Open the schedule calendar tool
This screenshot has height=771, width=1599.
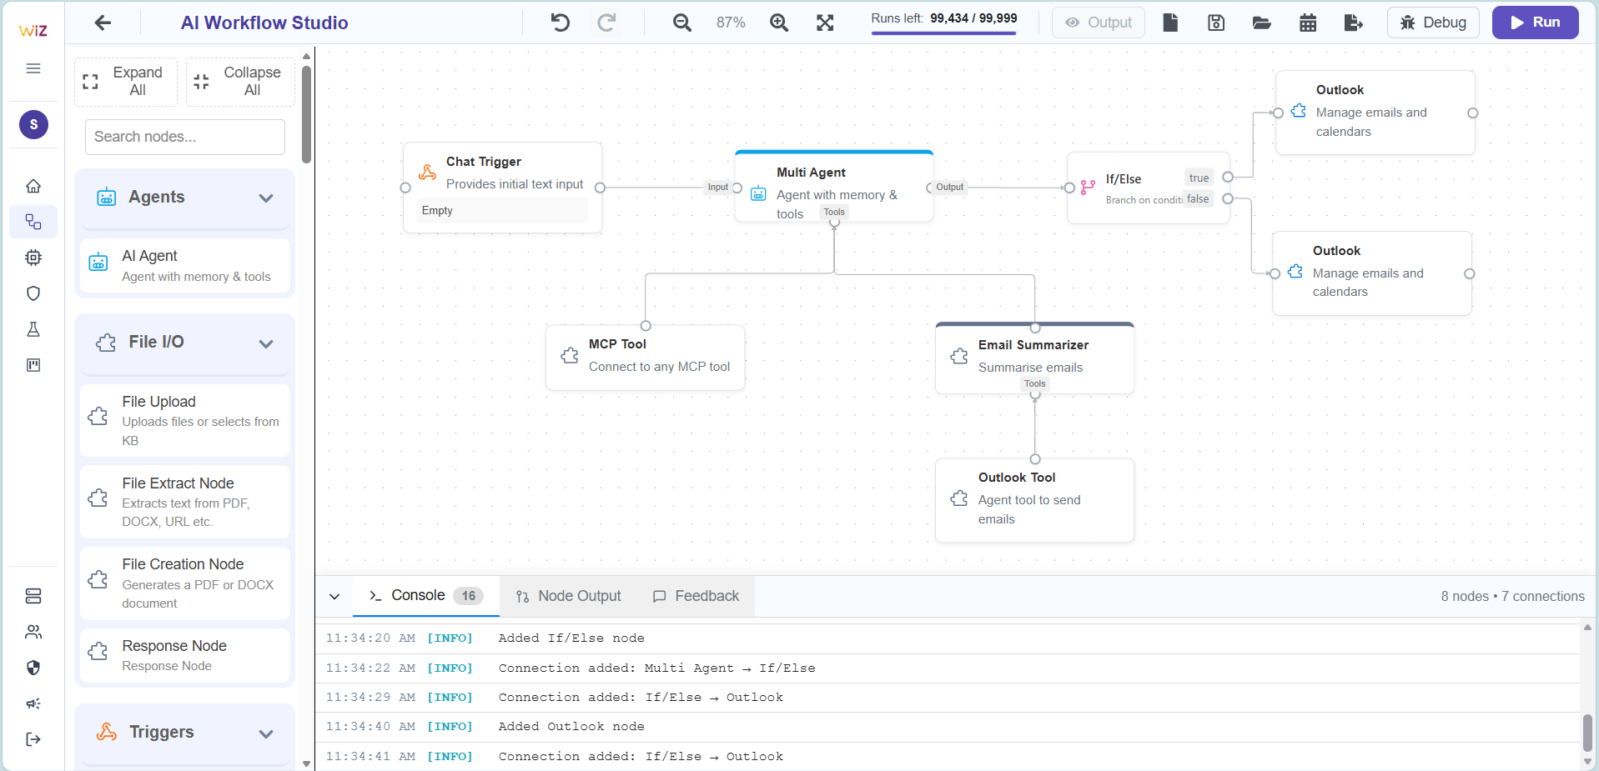[1307, 23]
